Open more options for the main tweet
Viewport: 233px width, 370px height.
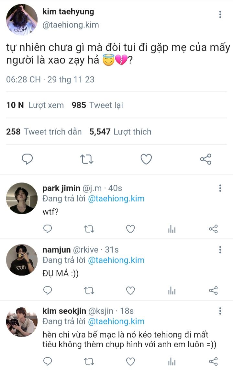tap(220, 14)
